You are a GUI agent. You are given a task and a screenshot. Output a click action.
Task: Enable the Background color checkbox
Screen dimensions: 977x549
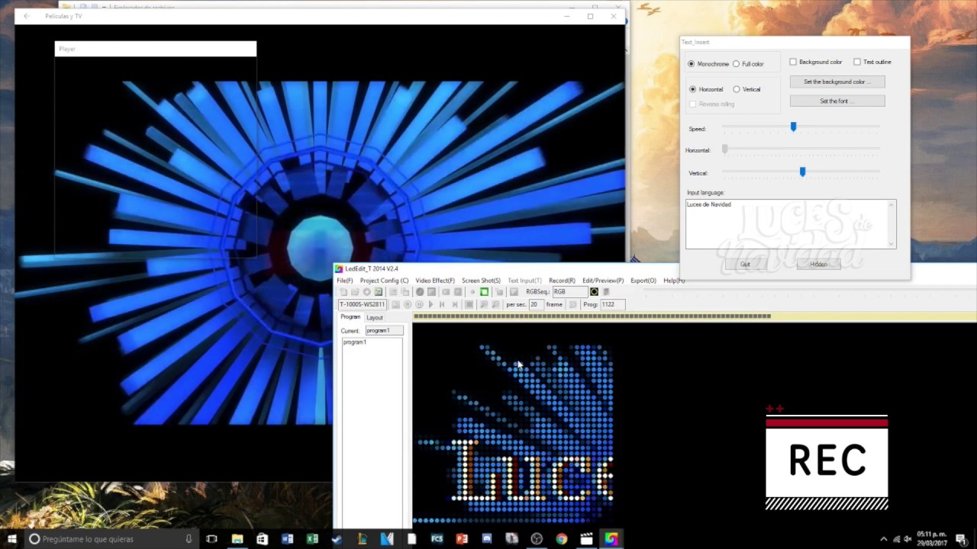(x=793, y=62)
